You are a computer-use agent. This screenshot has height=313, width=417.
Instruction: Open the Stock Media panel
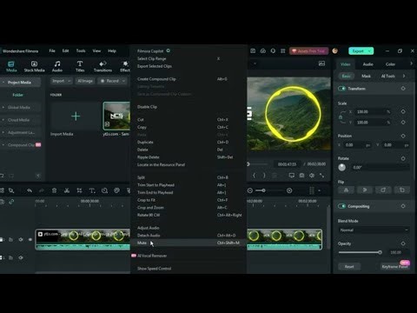[34, 66]
